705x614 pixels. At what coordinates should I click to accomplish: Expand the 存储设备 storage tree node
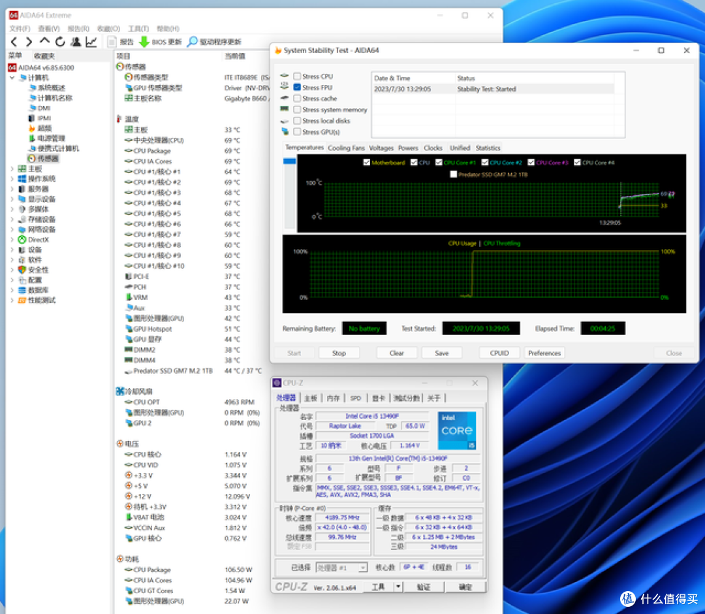tap(12, 219)
